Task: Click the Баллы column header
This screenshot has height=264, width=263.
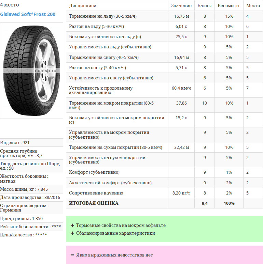Action: coord(204,6)
